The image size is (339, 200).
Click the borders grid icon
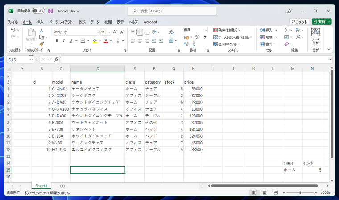click(x=83, y=41)
